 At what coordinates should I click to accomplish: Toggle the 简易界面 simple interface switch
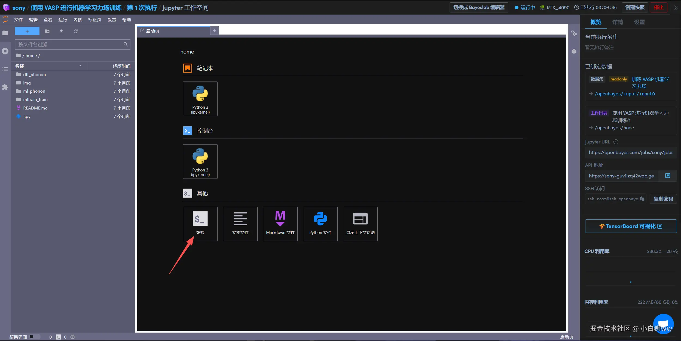[34, 337]
